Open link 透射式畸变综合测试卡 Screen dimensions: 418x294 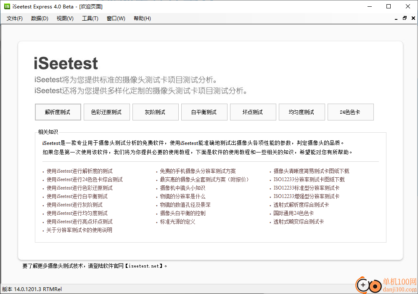(299, 222)
